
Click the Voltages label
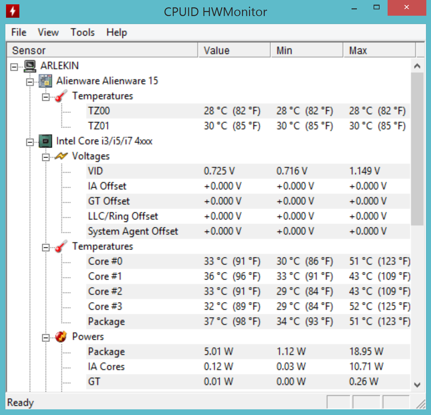tap(91, 156)
